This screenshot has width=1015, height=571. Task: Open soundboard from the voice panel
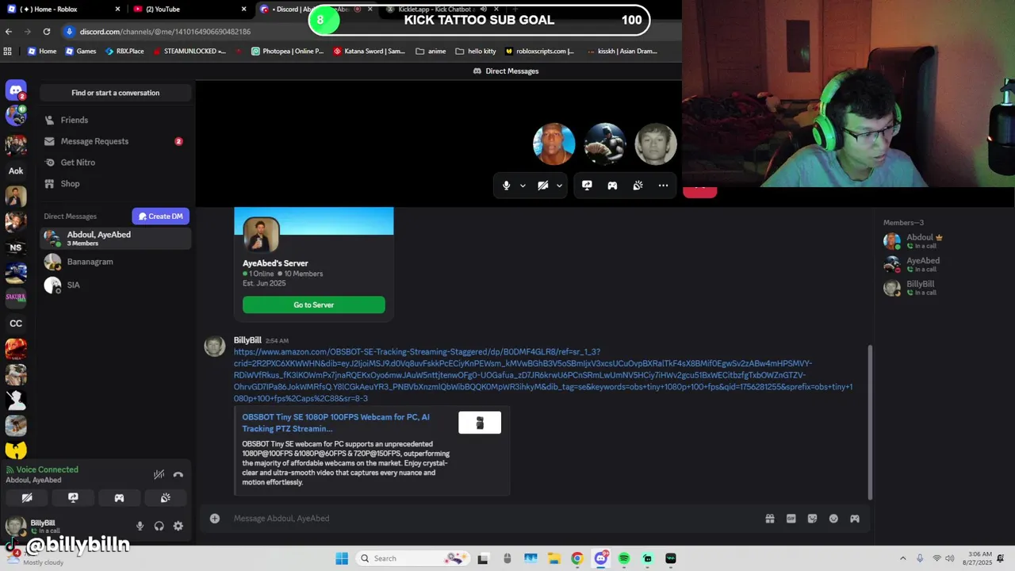[x=165, y=498]
